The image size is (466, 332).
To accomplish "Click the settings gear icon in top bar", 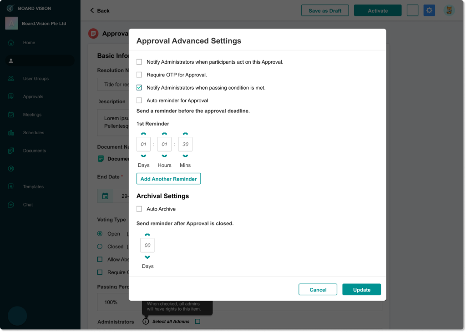I will tap(429, 10).
